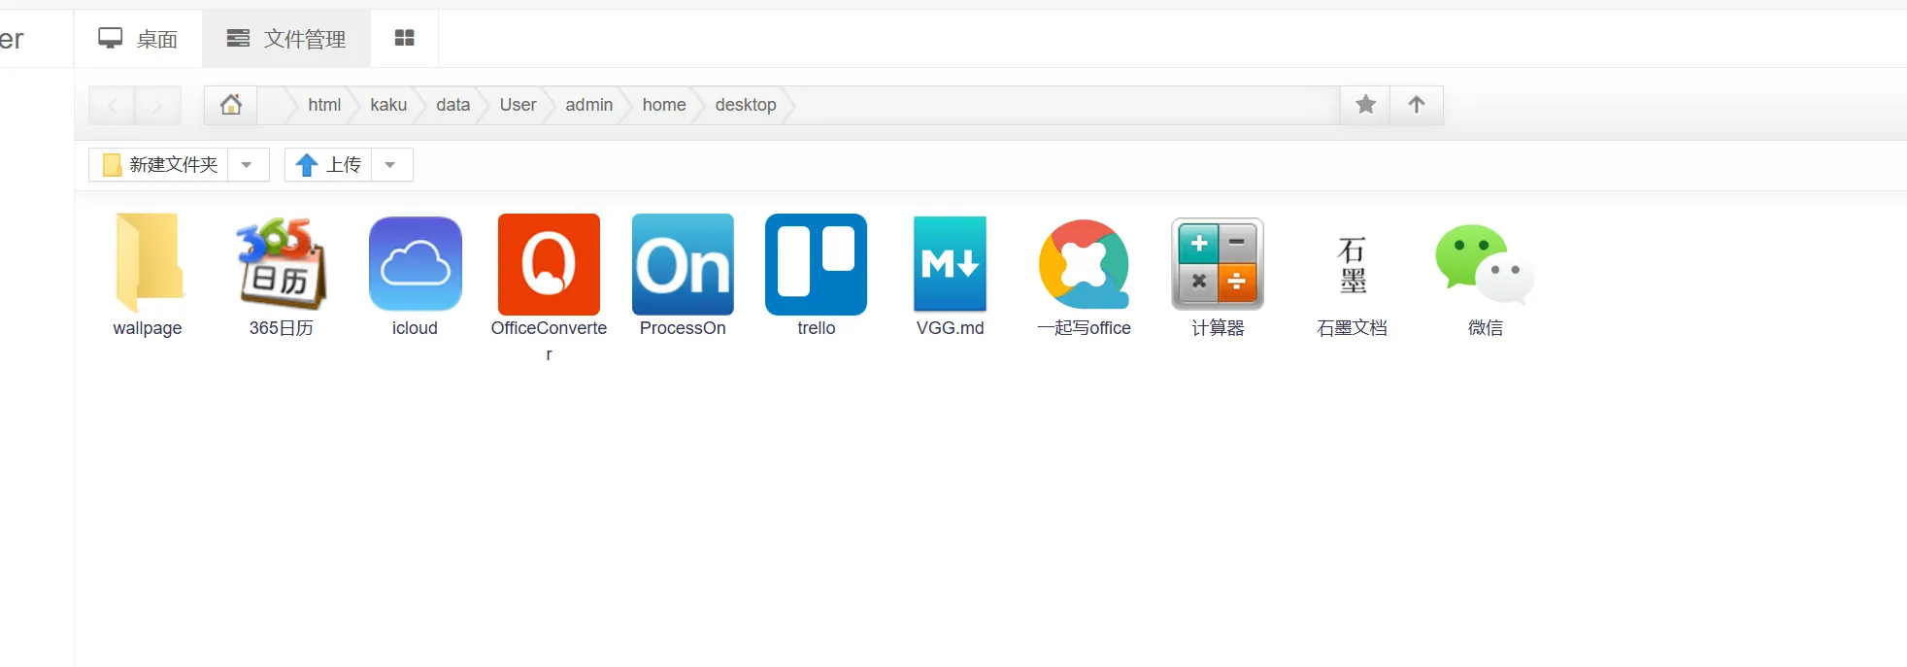Navigate to the admin breadcrumb folder

(588, 105)
